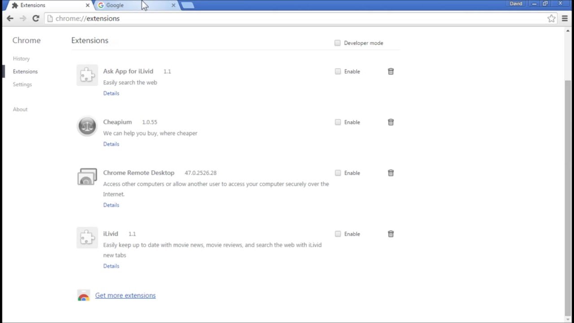Open the David profile button
The height and width of the screenshot is (323, 574).
click(x=516, y=4)
